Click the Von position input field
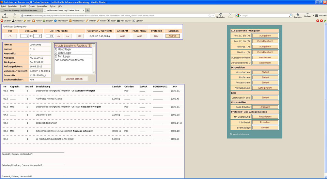This screenshot has width=327, height=179. 25,36
